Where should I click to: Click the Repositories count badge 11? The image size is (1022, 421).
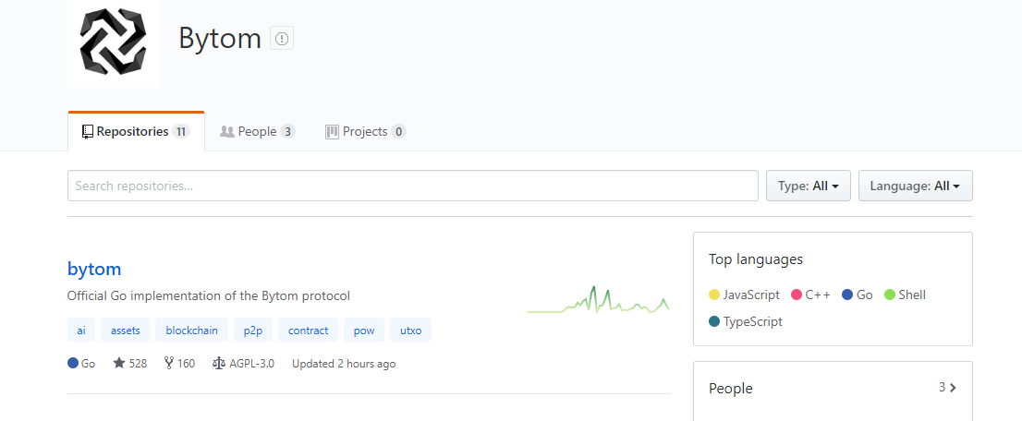pyautogui.click(x=180, y=132)
